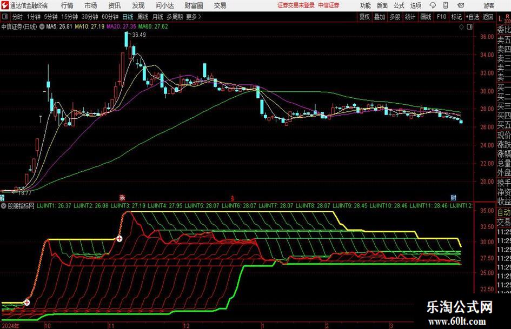This screenshot has width=511, height=329.
Task: Expand the 股朋指标网 indicator dropdown arrow
Action: pos(4,206)
